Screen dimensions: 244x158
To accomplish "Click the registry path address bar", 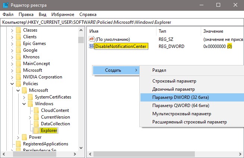I will [122, 22].
